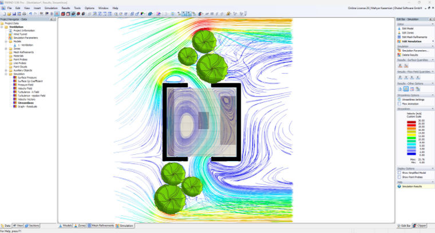The height and width of the screenshot is (233, 435).
Task: Switch to the Models bottom tab
Action: point(65,226)
